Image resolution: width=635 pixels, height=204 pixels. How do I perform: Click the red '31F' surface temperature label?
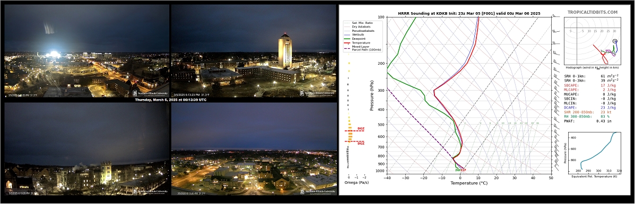(463, 170)
